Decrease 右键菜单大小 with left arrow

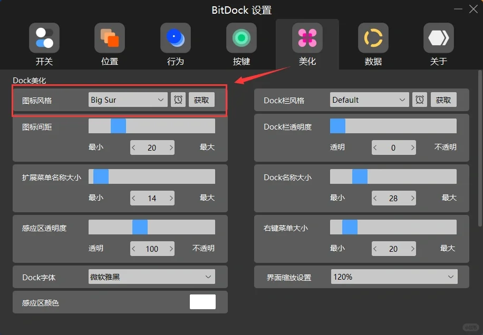pyautogui.click(x=375, y=249)
